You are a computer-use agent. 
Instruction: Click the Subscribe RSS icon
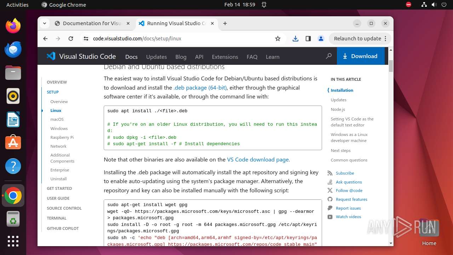click(330, 173)
